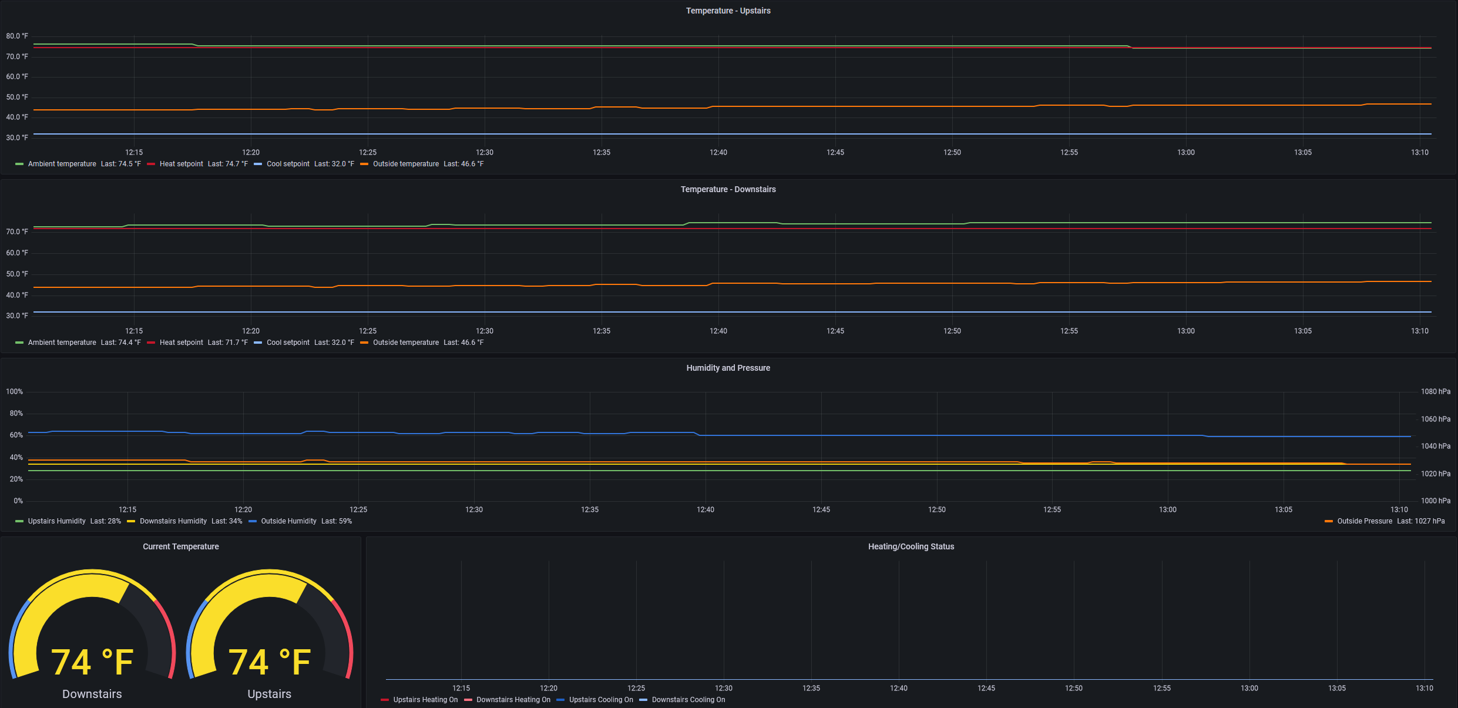1458x708 pixels.
Task: Click the green Upstairs Humidity legend color marker
Action: (x=19, y=521)
